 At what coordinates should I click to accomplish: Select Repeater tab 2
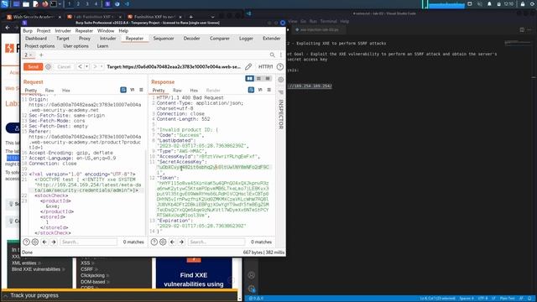pyautogui.click(x=28, y=55)
